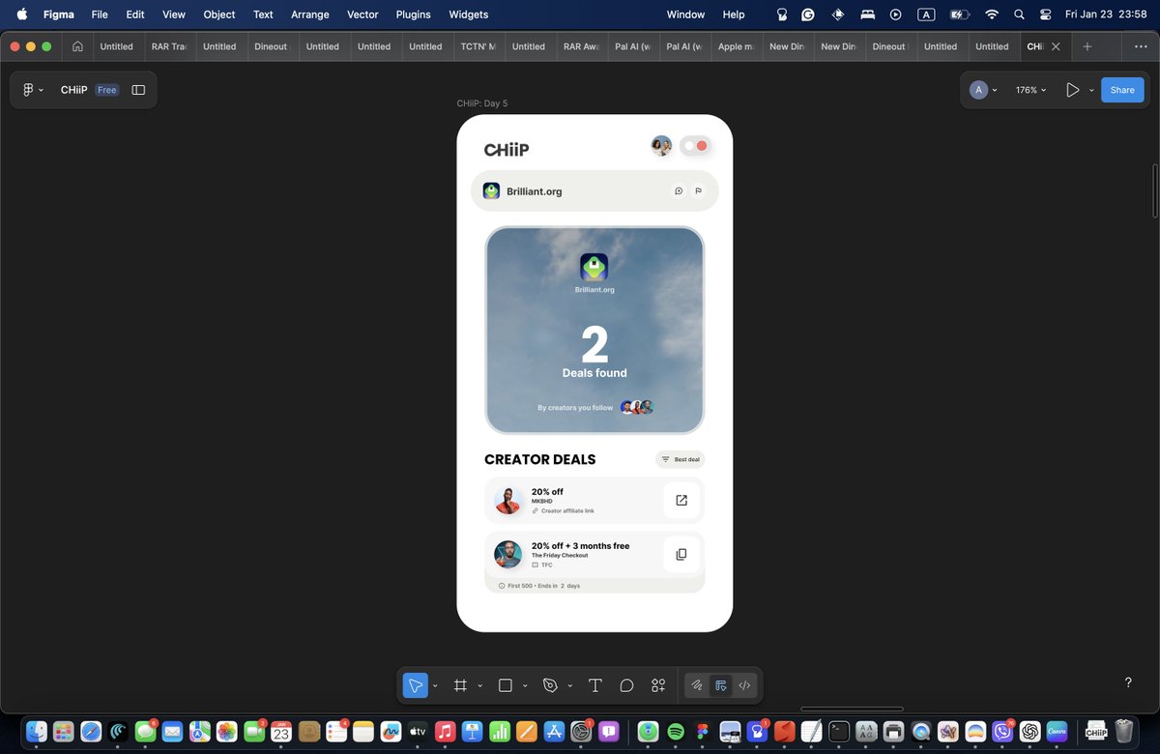
Task: Open Spotify from the Dock
Action: click(677, 732)
